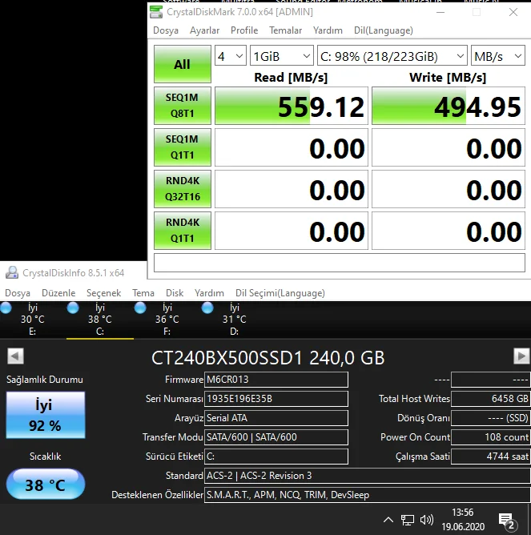This screenshot has height=535, width=531.
Task: Click the comment field below benchmark results
Action: click(x=340, y=263)
